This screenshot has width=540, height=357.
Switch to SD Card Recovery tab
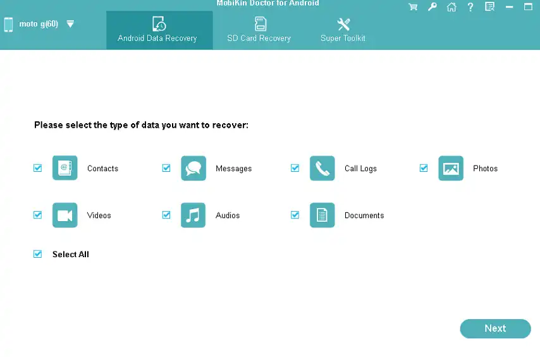pyautogui.click(x=259, y=30)
